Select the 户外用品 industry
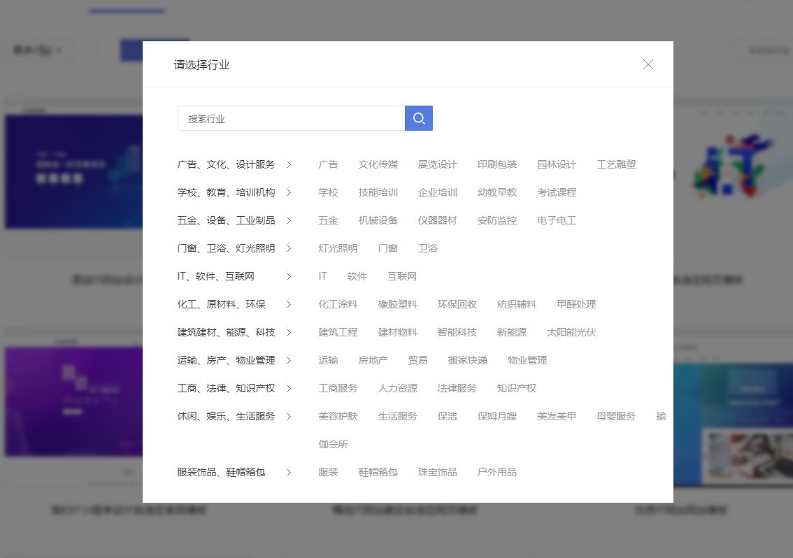Image resolution: width=793 pixels, height=558 pixels. tap(496, 472)
